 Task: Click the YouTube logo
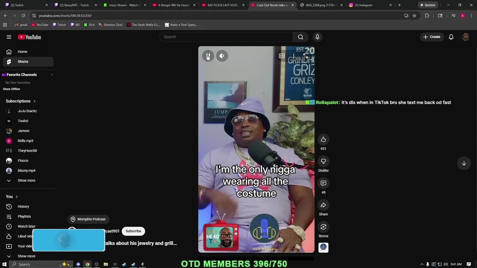click(x=29, y=37)
